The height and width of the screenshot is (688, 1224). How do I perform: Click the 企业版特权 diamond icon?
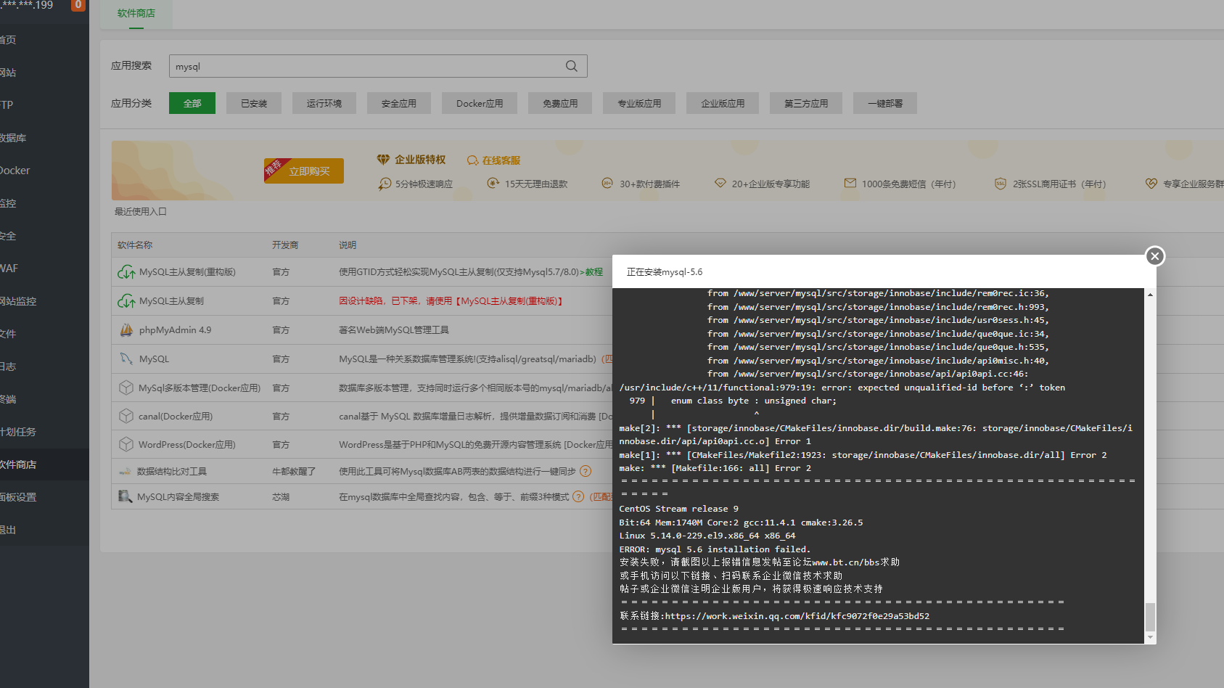383,160
